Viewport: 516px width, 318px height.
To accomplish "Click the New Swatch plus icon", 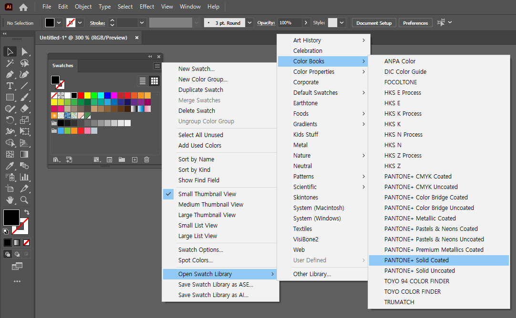I will (134, 159).
